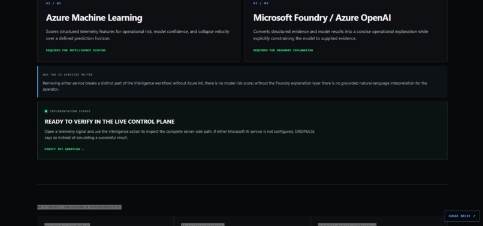Click the 'Why two AI services matter' label
Viewport: 483px width, 226px height.
68,75
